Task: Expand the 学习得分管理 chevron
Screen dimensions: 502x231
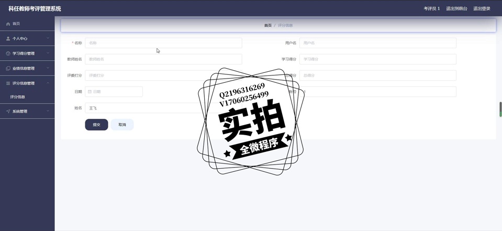Action: [48, 53]
